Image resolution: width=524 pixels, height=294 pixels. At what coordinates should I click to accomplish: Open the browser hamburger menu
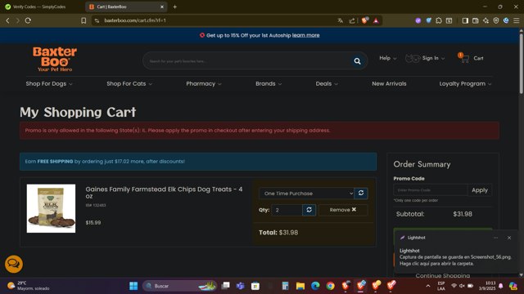(x=517, y=20)
